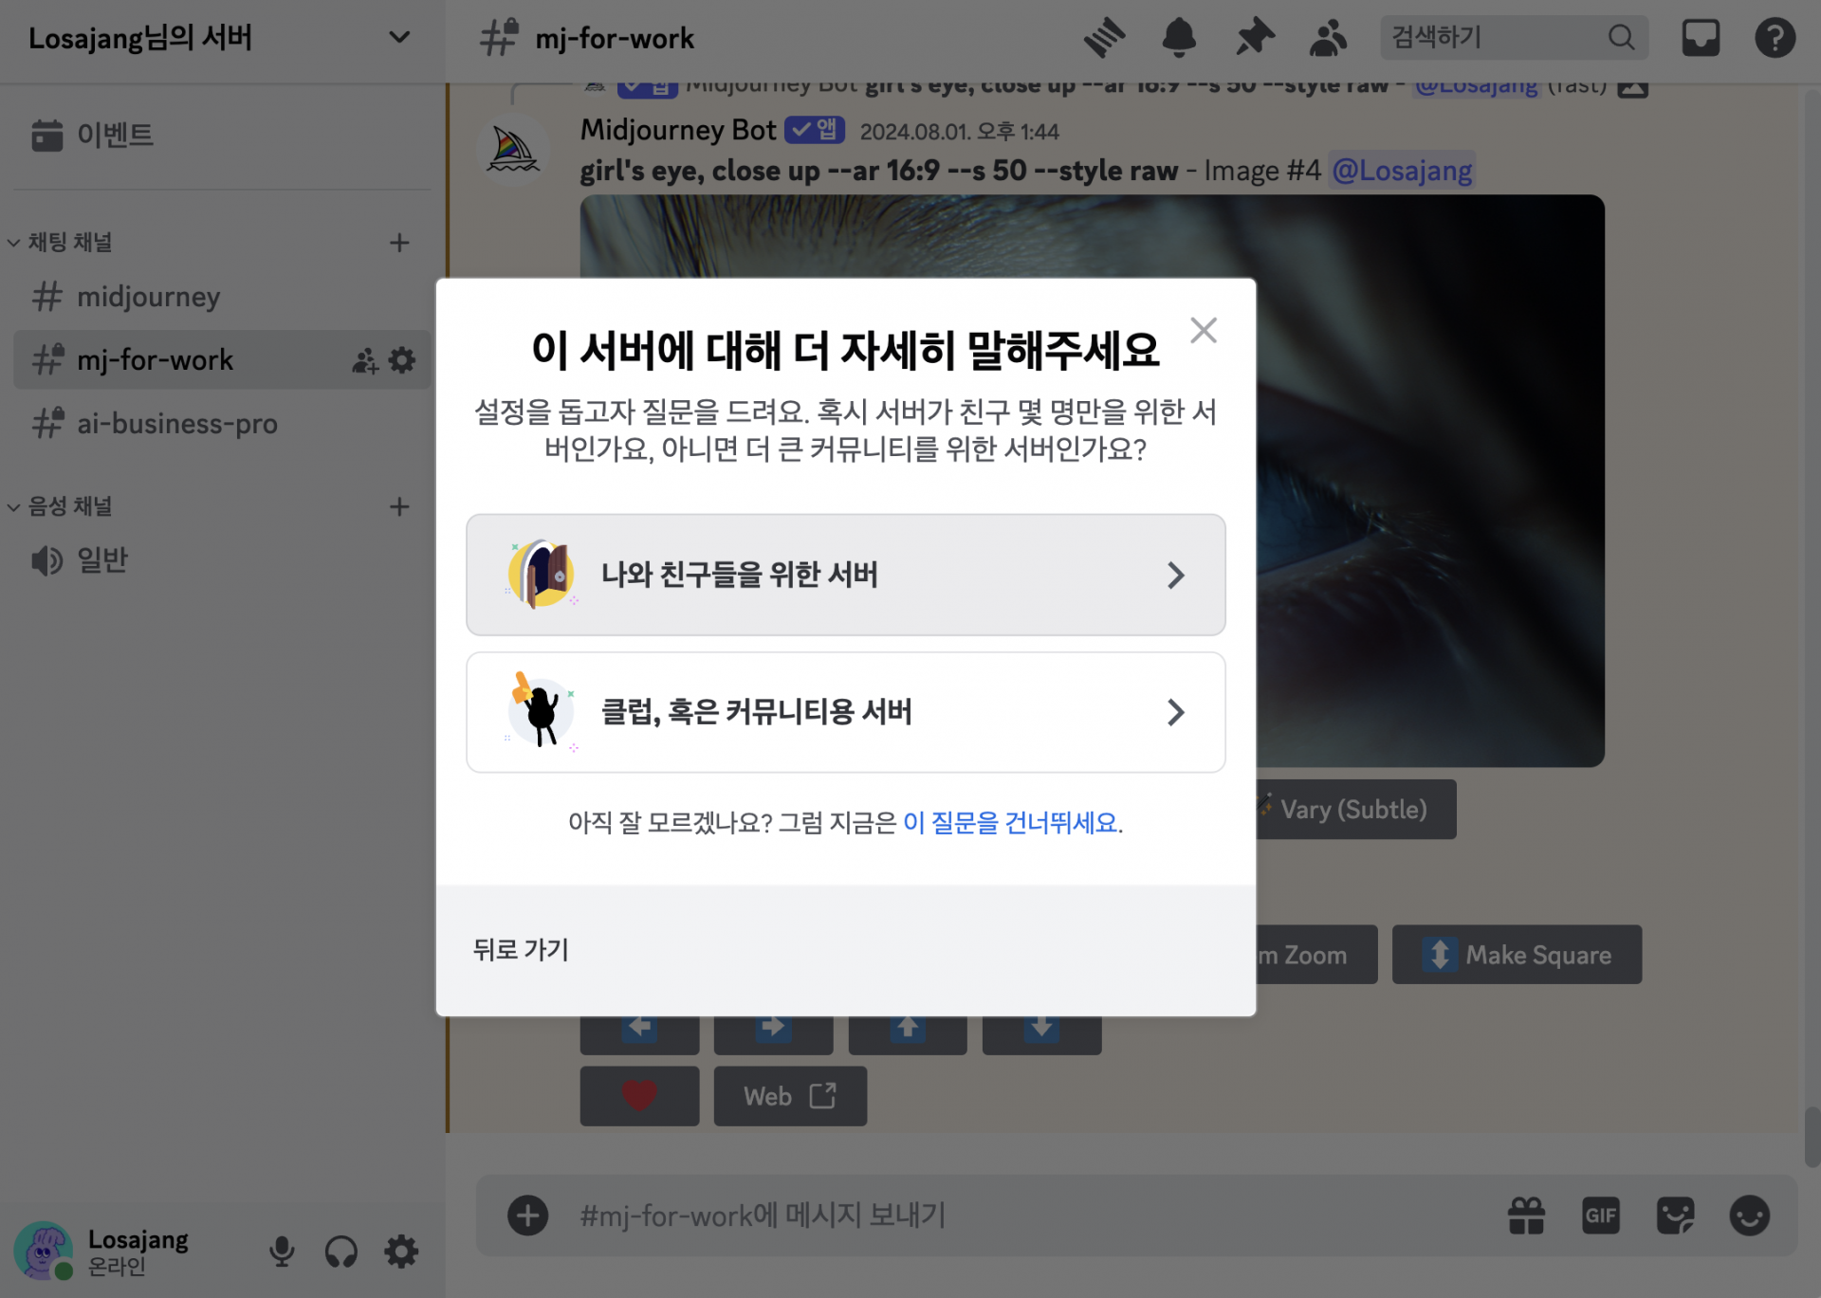
Task: Click the help question mark icon
Action: pos(1774,38)
